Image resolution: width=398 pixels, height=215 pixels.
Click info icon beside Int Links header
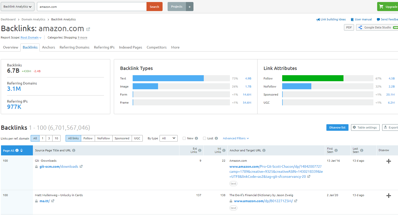(x=224, y=150)
